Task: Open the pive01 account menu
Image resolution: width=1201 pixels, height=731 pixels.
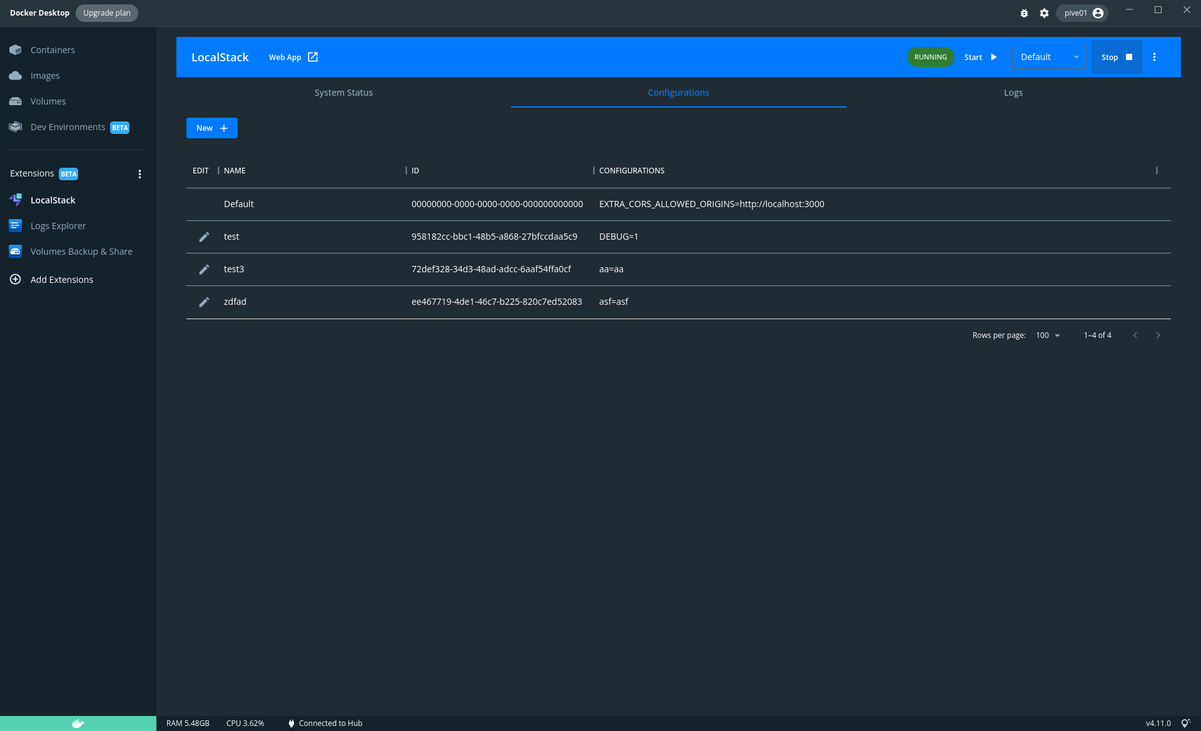Action: (1082, 13)
